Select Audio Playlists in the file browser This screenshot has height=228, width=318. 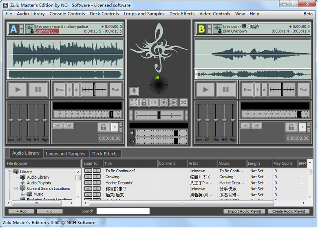pyautogui.click(x=39, y=183)
